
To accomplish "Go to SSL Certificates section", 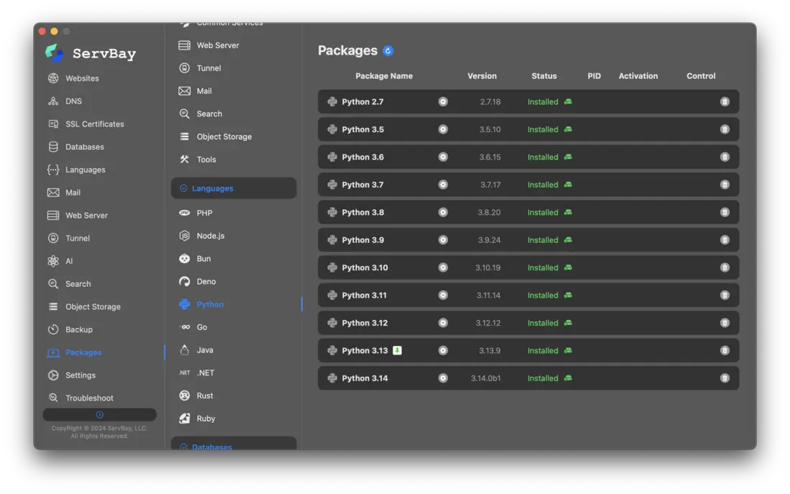I will point(94,124).
